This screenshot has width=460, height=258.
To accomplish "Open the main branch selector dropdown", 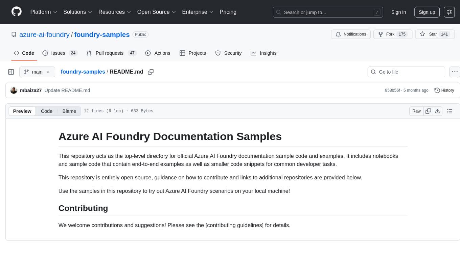I will coord(37,72).
